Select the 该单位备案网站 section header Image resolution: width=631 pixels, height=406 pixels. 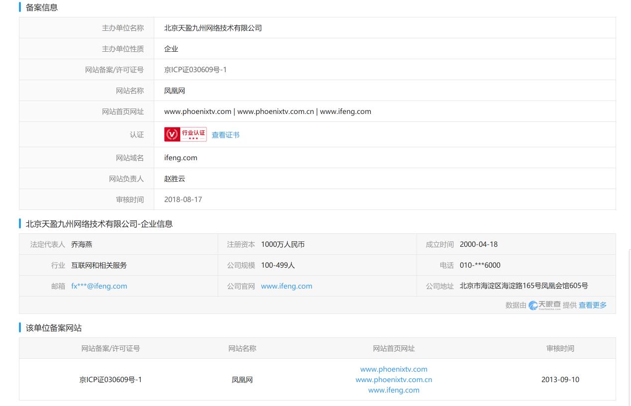click(x=54, y=327)
